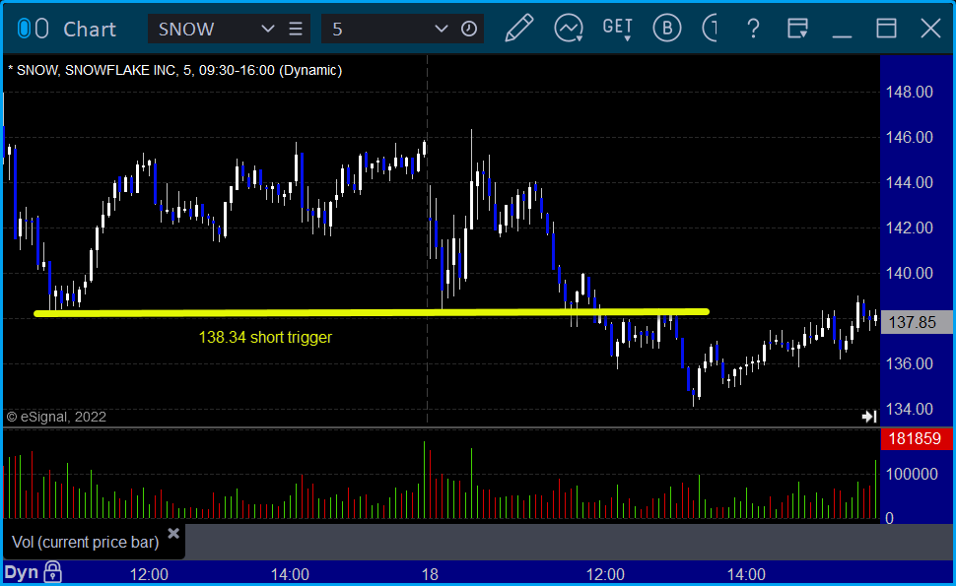This screenshot has width=956, height=586.
Task: Click the 134.00 price axis label
Action: click(909, 409)
